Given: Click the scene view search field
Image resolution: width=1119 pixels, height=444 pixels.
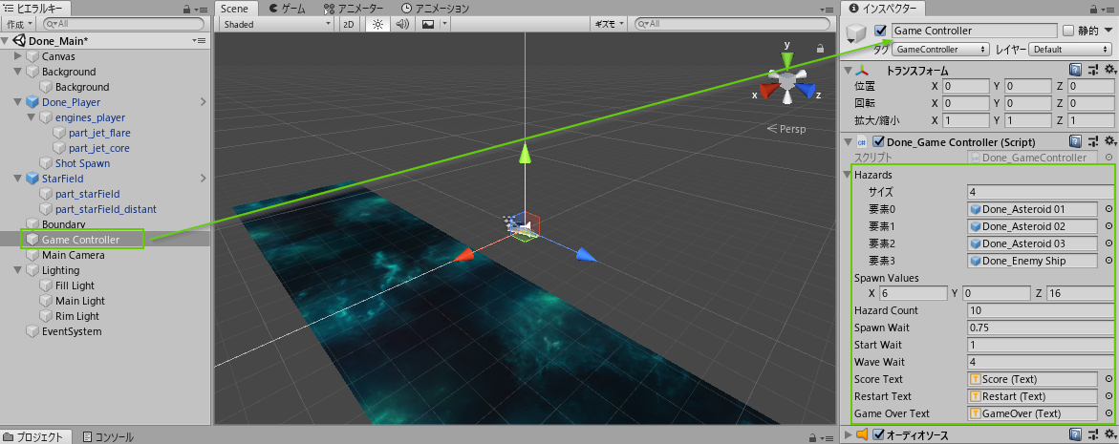Looking at the screenshot, I should point(734,24).
